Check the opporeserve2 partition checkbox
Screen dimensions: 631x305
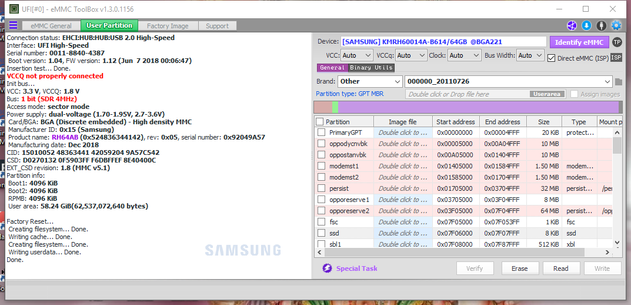[x=321, y=211]
